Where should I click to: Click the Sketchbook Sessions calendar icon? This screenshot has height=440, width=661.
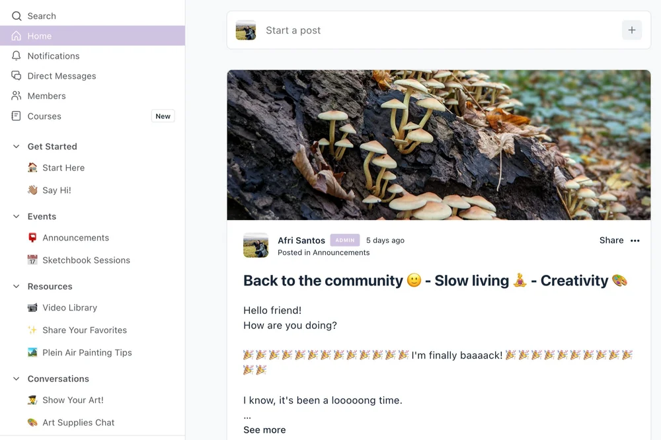point(32,260)
